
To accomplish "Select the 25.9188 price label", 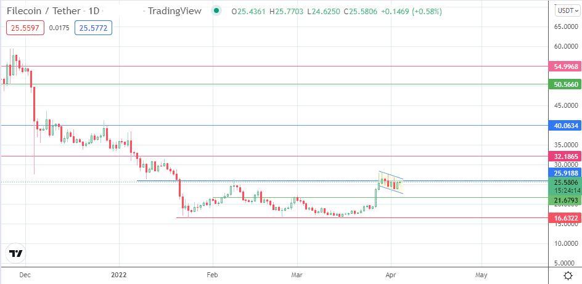I will 566,172.
